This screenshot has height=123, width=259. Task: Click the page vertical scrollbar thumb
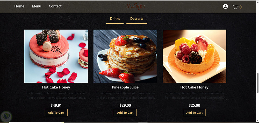[257, 83]
